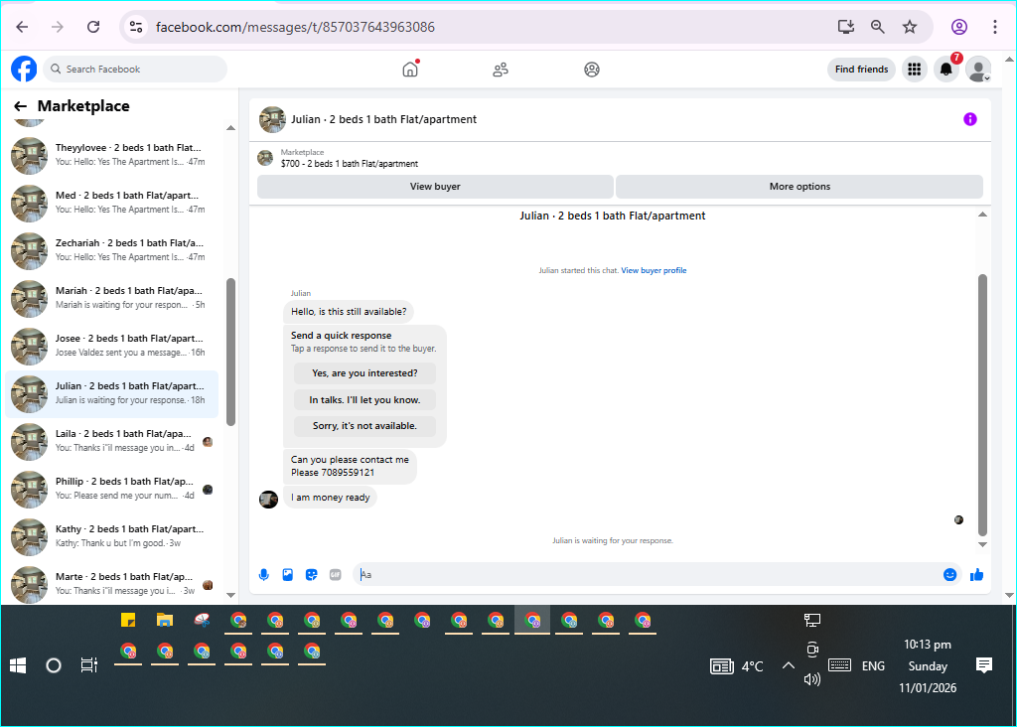Click the $700 listing thumbnail in header
The image size is (1017, 727).
[x=264, y=158]
